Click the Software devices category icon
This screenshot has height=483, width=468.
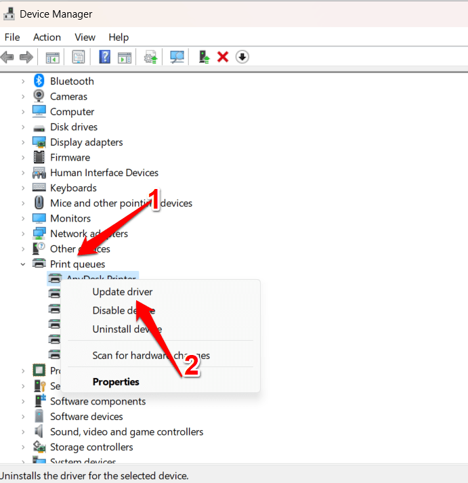coord(39,416)
